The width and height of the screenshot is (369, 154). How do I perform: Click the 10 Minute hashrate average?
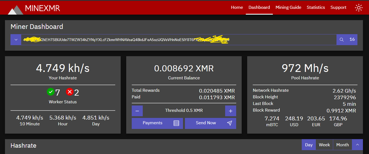tap(30, 118)
